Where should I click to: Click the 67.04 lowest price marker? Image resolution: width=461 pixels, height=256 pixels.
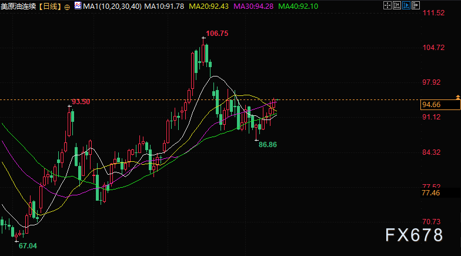[28, 246]
